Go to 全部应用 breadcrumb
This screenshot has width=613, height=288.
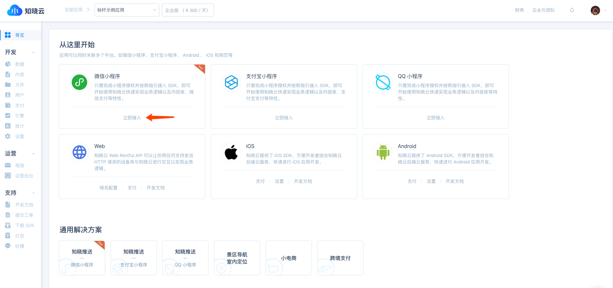tap(74, 10)
